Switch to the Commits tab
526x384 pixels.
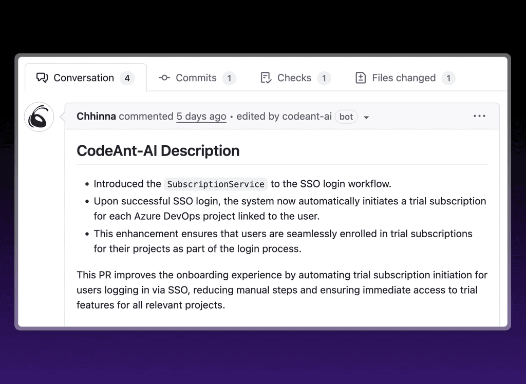pyautogui.click(x=196, y=78)
